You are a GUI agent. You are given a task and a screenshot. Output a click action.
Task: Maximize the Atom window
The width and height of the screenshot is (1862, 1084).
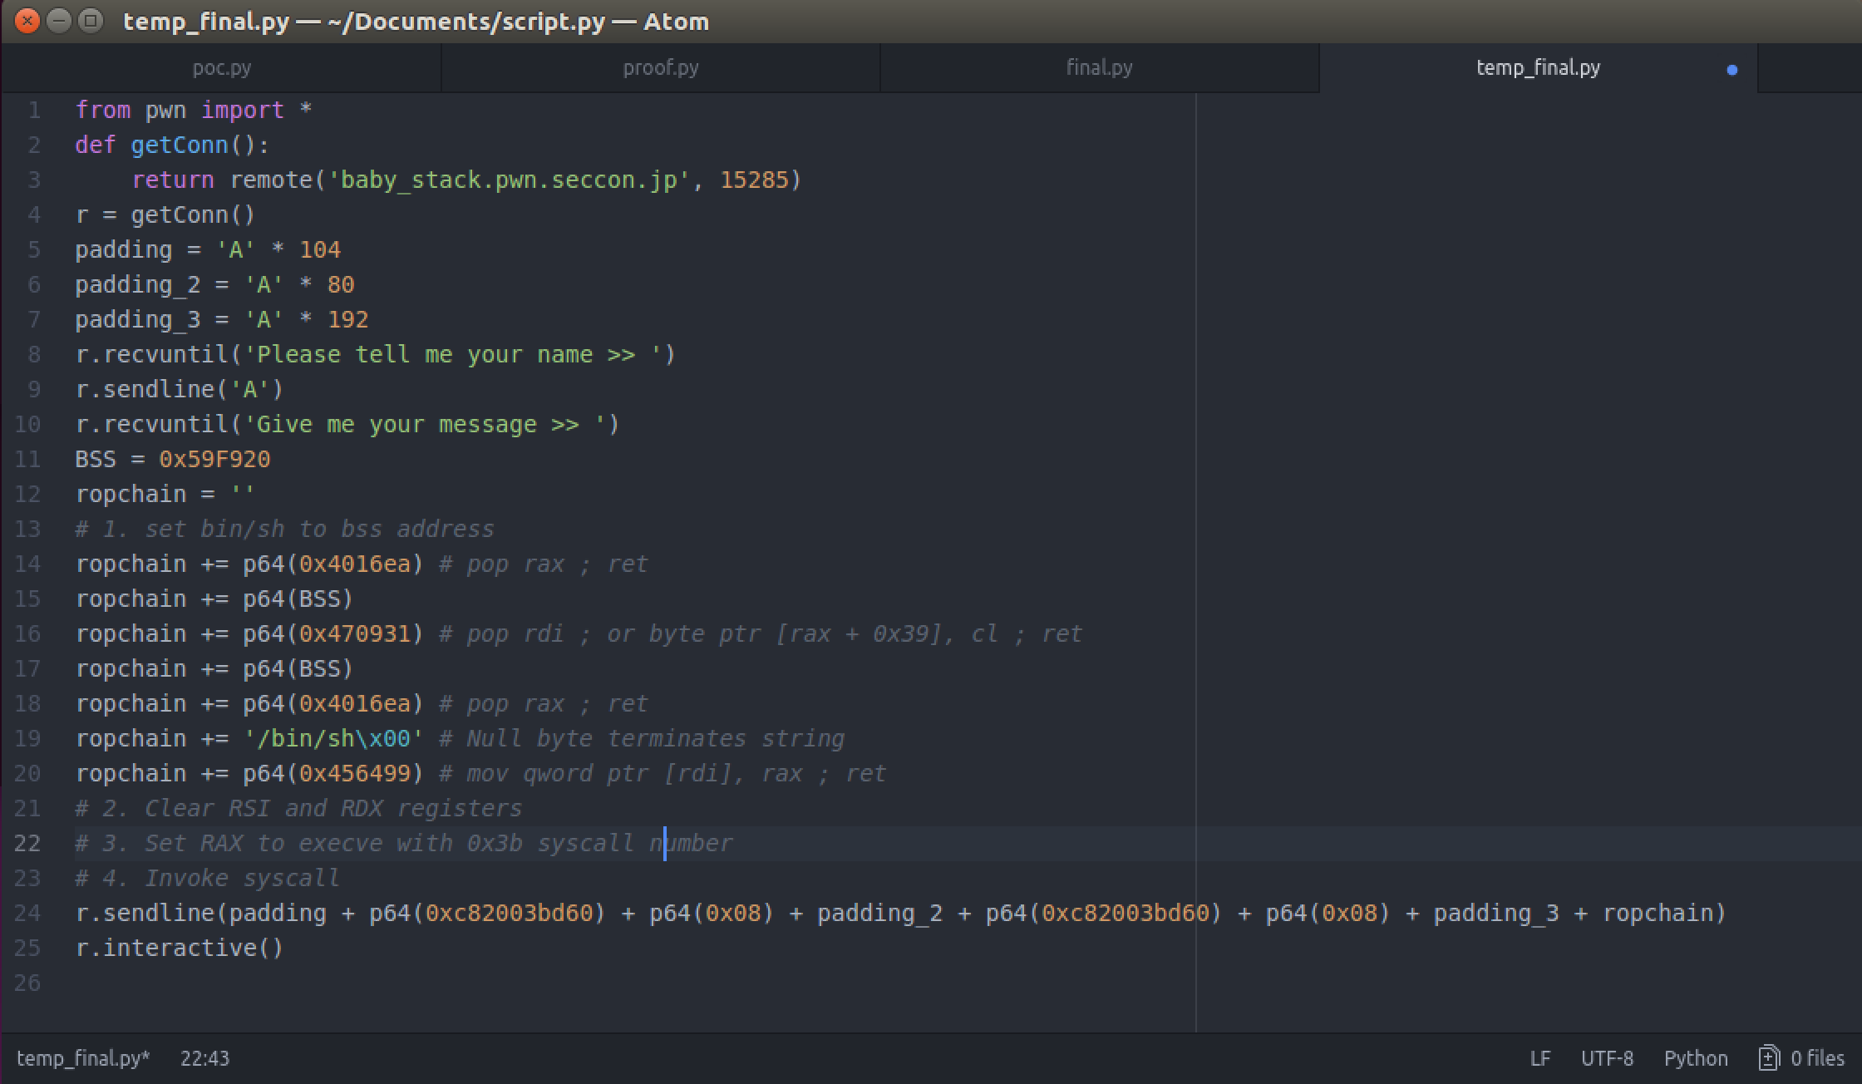[90, 21]
